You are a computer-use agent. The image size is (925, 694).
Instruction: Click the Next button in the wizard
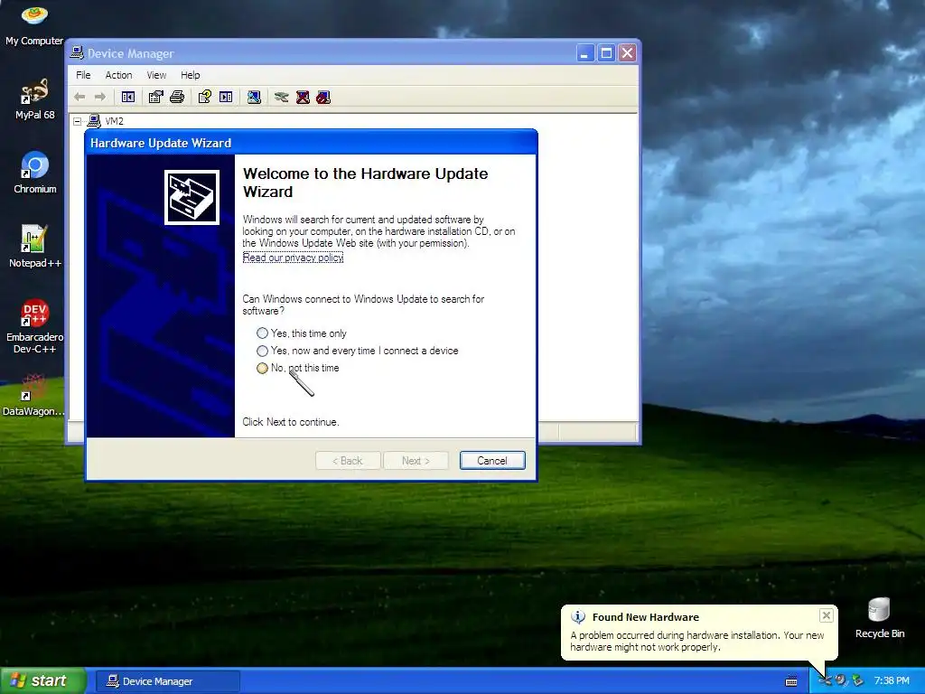416,460
